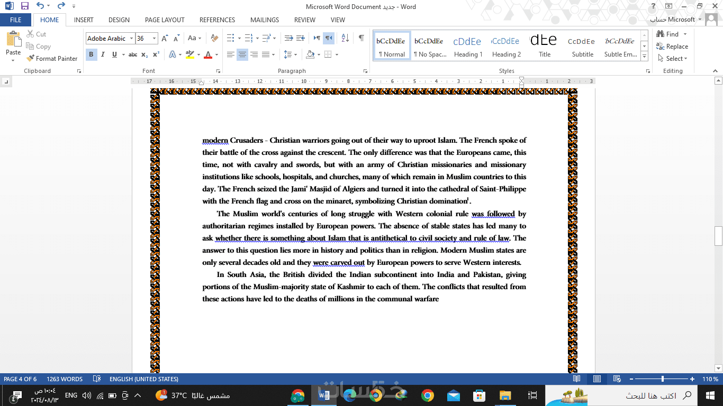The image size is (723, 406).
Task: Toggle Bold formatting off
Action: pos(91,54)
